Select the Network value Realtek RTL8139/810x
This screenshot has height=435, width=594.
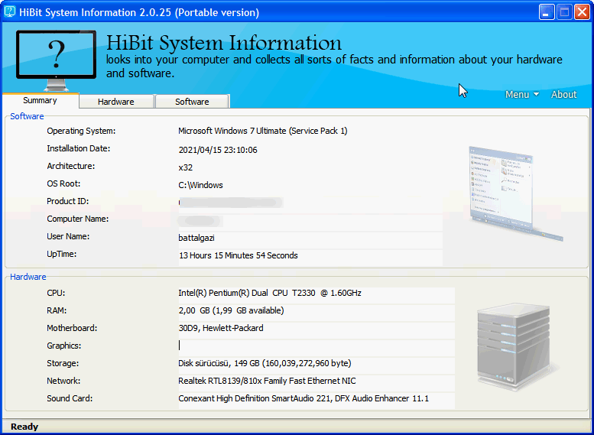[267, 381]
